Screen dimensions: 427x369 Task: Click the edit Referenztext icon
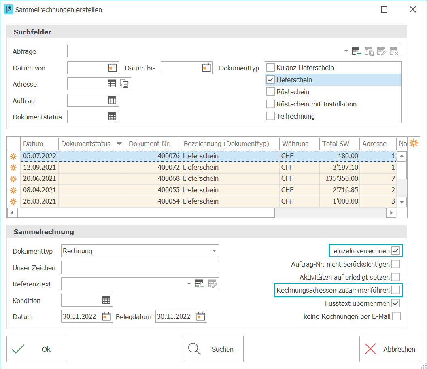click(212, 284)
